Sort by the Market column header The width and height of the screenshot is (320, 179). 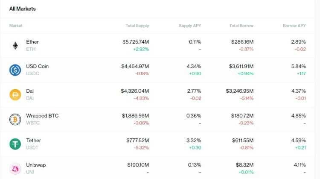click(16, 26)
